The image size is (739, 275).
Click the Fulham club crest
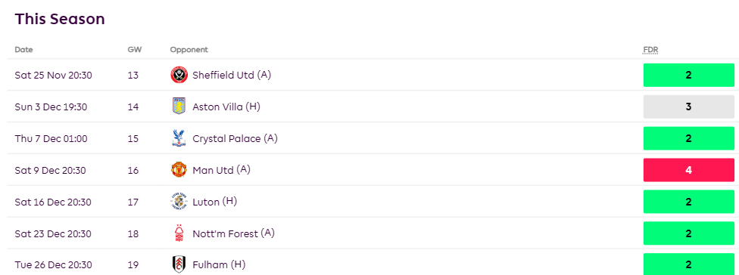pyautogui.click(x=179, y=265)
